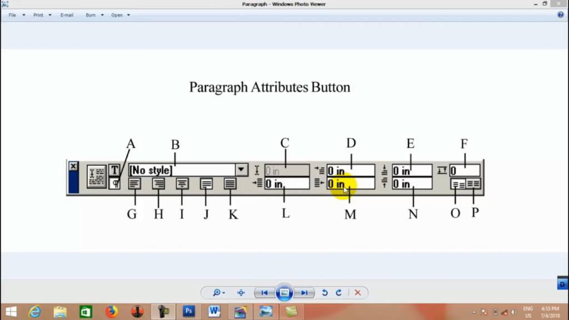The image size is (569, 320).
Task: Open the Windows Start menu
Action: (x=11, y=311)
